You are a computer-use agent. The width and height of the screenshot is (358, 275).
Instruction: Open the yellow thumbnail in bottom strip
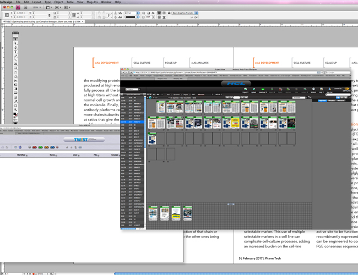coord(176,213)
